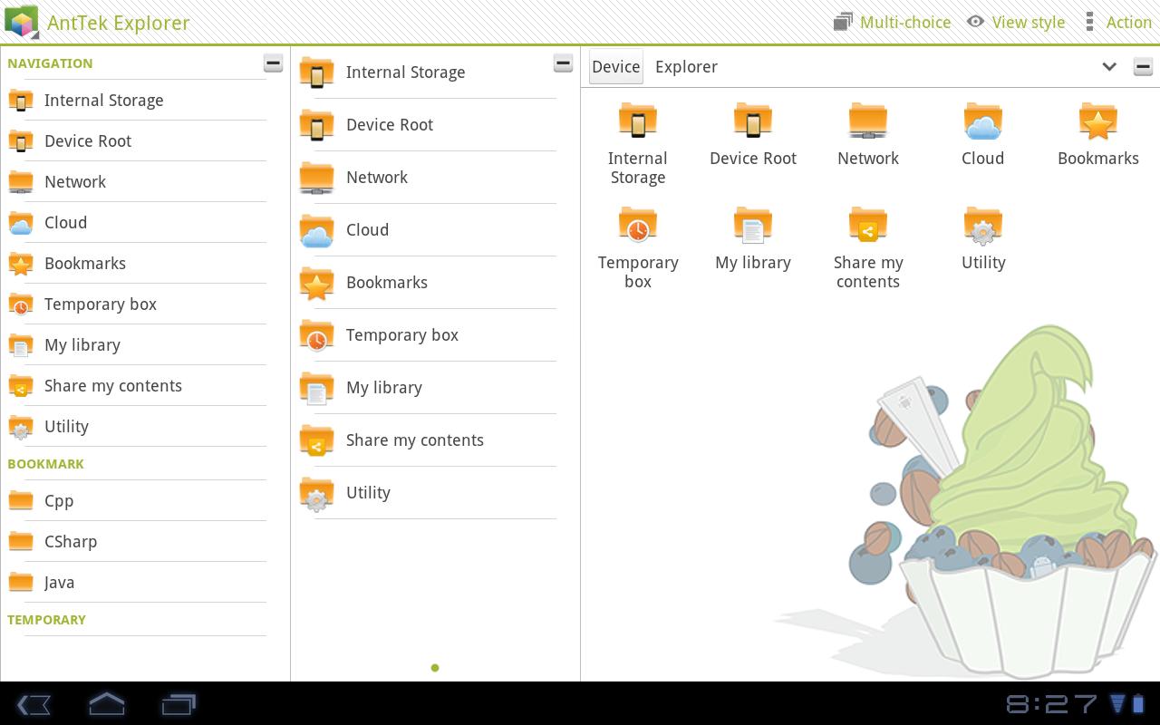Open Temporary box icon in Explorer grid
Screen dimensions: 1160x725
click(638, 225)
